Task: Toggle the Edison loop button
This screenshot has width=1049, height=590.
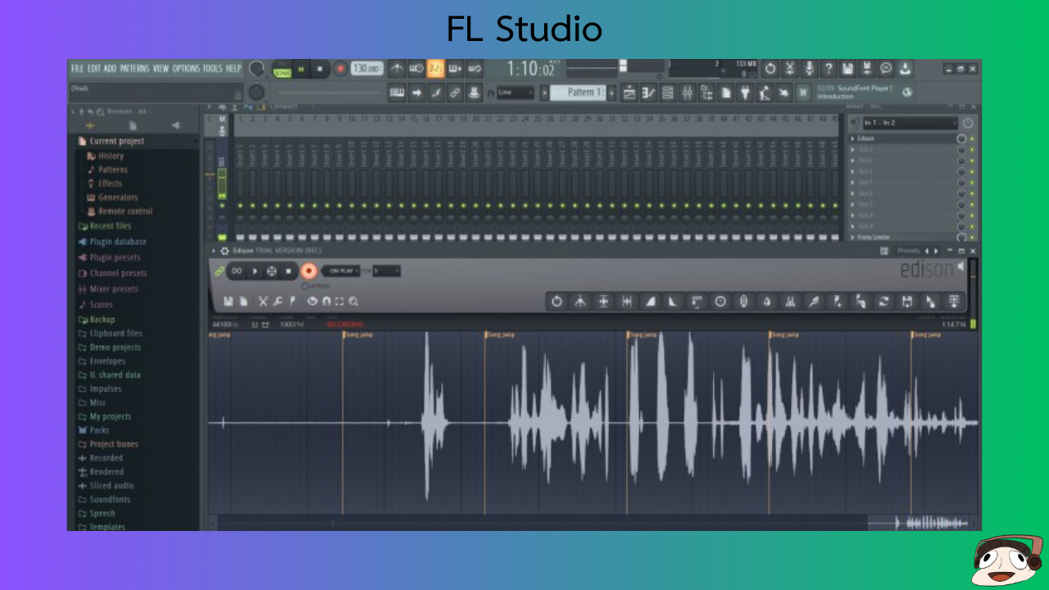Action: click(237, 270)
